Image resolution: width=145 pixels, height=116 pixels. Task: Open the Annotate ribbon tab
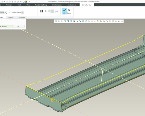(9, 5)
